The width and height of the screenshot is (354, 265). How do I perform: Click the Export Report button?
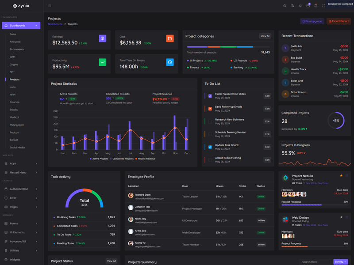[x=339, y=21]
